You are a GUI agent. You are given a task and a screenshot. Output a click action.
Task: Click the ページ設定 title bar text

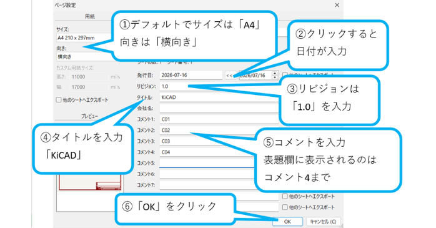66,5
